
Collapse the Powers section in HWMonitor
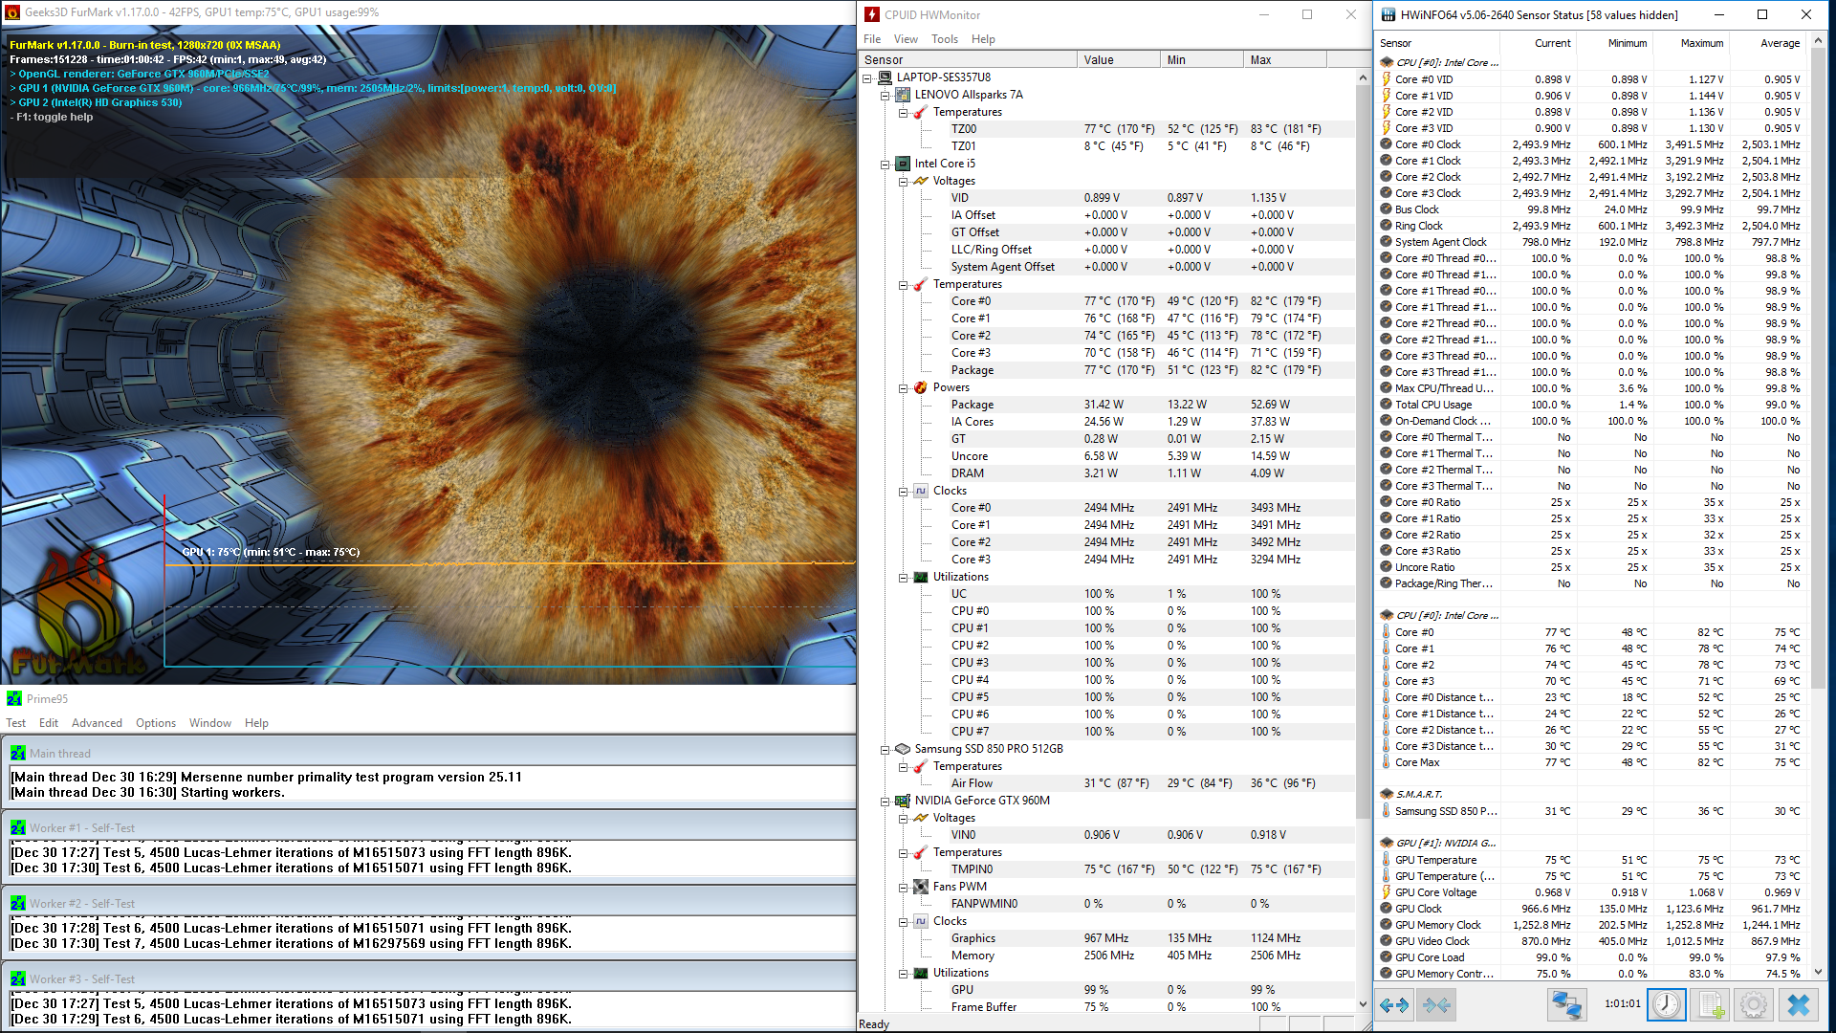[x=904, y=388]
